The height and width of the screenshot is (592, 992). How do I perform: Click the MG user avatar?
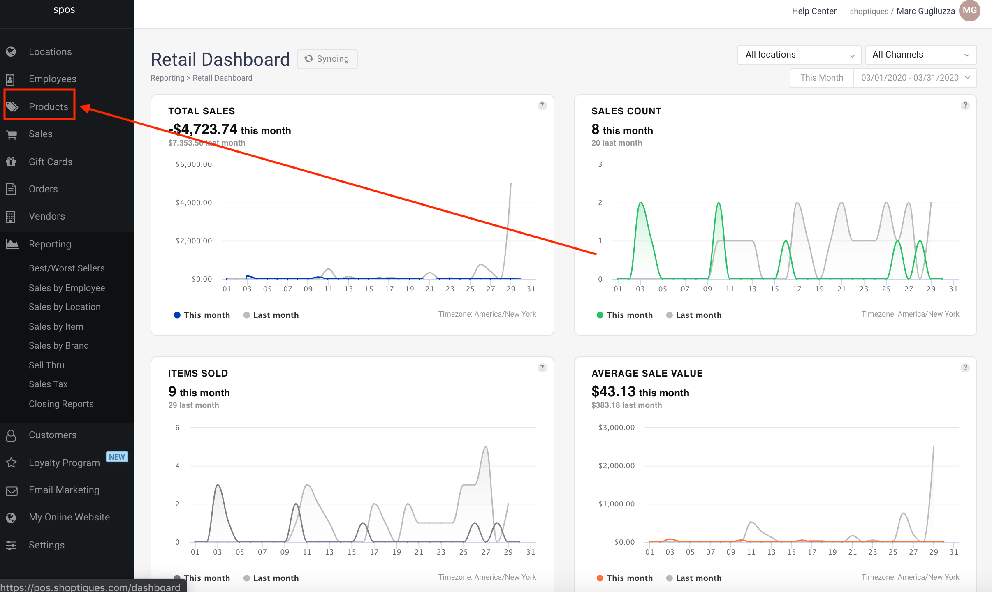tap(969, 11)
